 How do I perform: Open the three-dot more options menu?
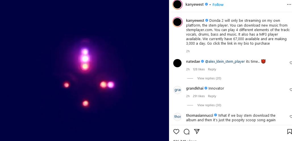289,5
